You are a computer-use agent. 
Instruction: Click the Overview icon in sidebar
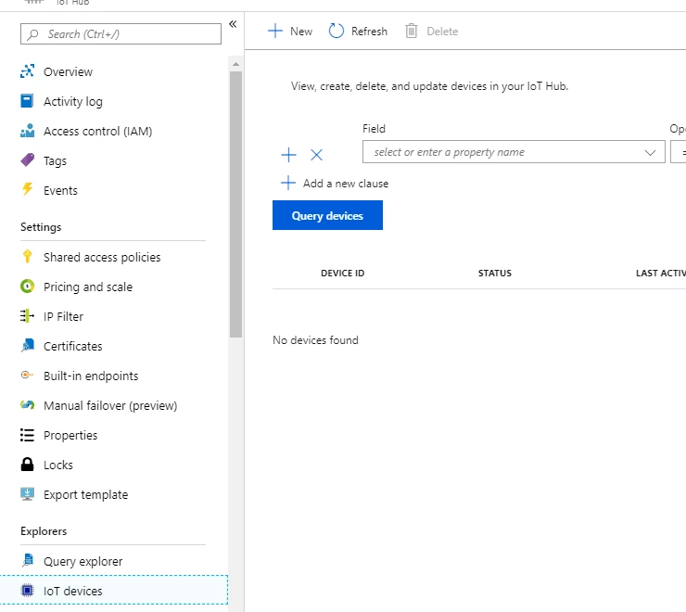(x=27, y=70)
